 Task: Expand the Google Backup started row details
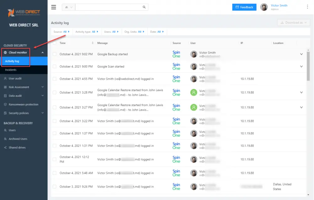coord(301,54)
